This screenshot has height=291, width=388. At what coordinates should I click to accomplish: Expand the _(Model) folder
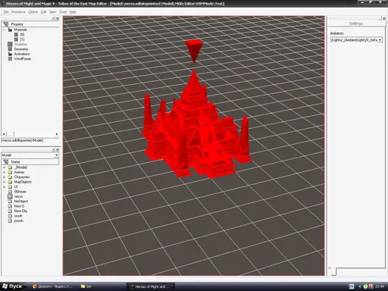(x=4, y=167)
